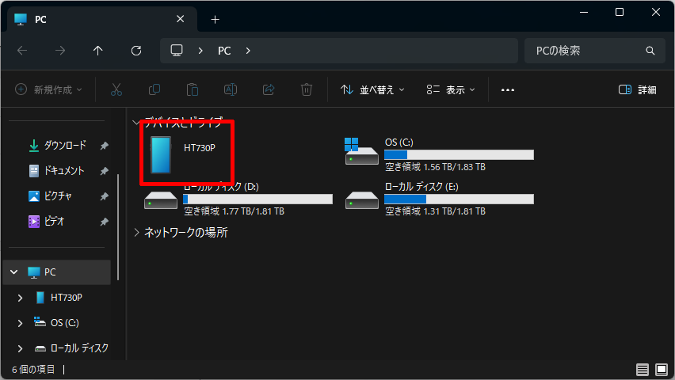Image resolution: width=675 pixels, height=380 pixels.
Task: Click the Rename icon in toolbar
Action: click(231, 89)
